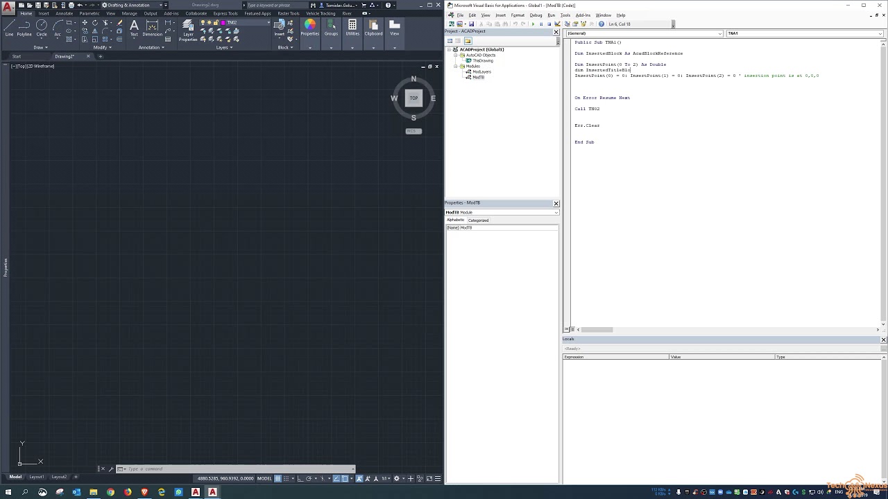The height and width of the screenshot is (499, 888).
Task: Choose the Dimension annotation tool
Action: [152, 28]
